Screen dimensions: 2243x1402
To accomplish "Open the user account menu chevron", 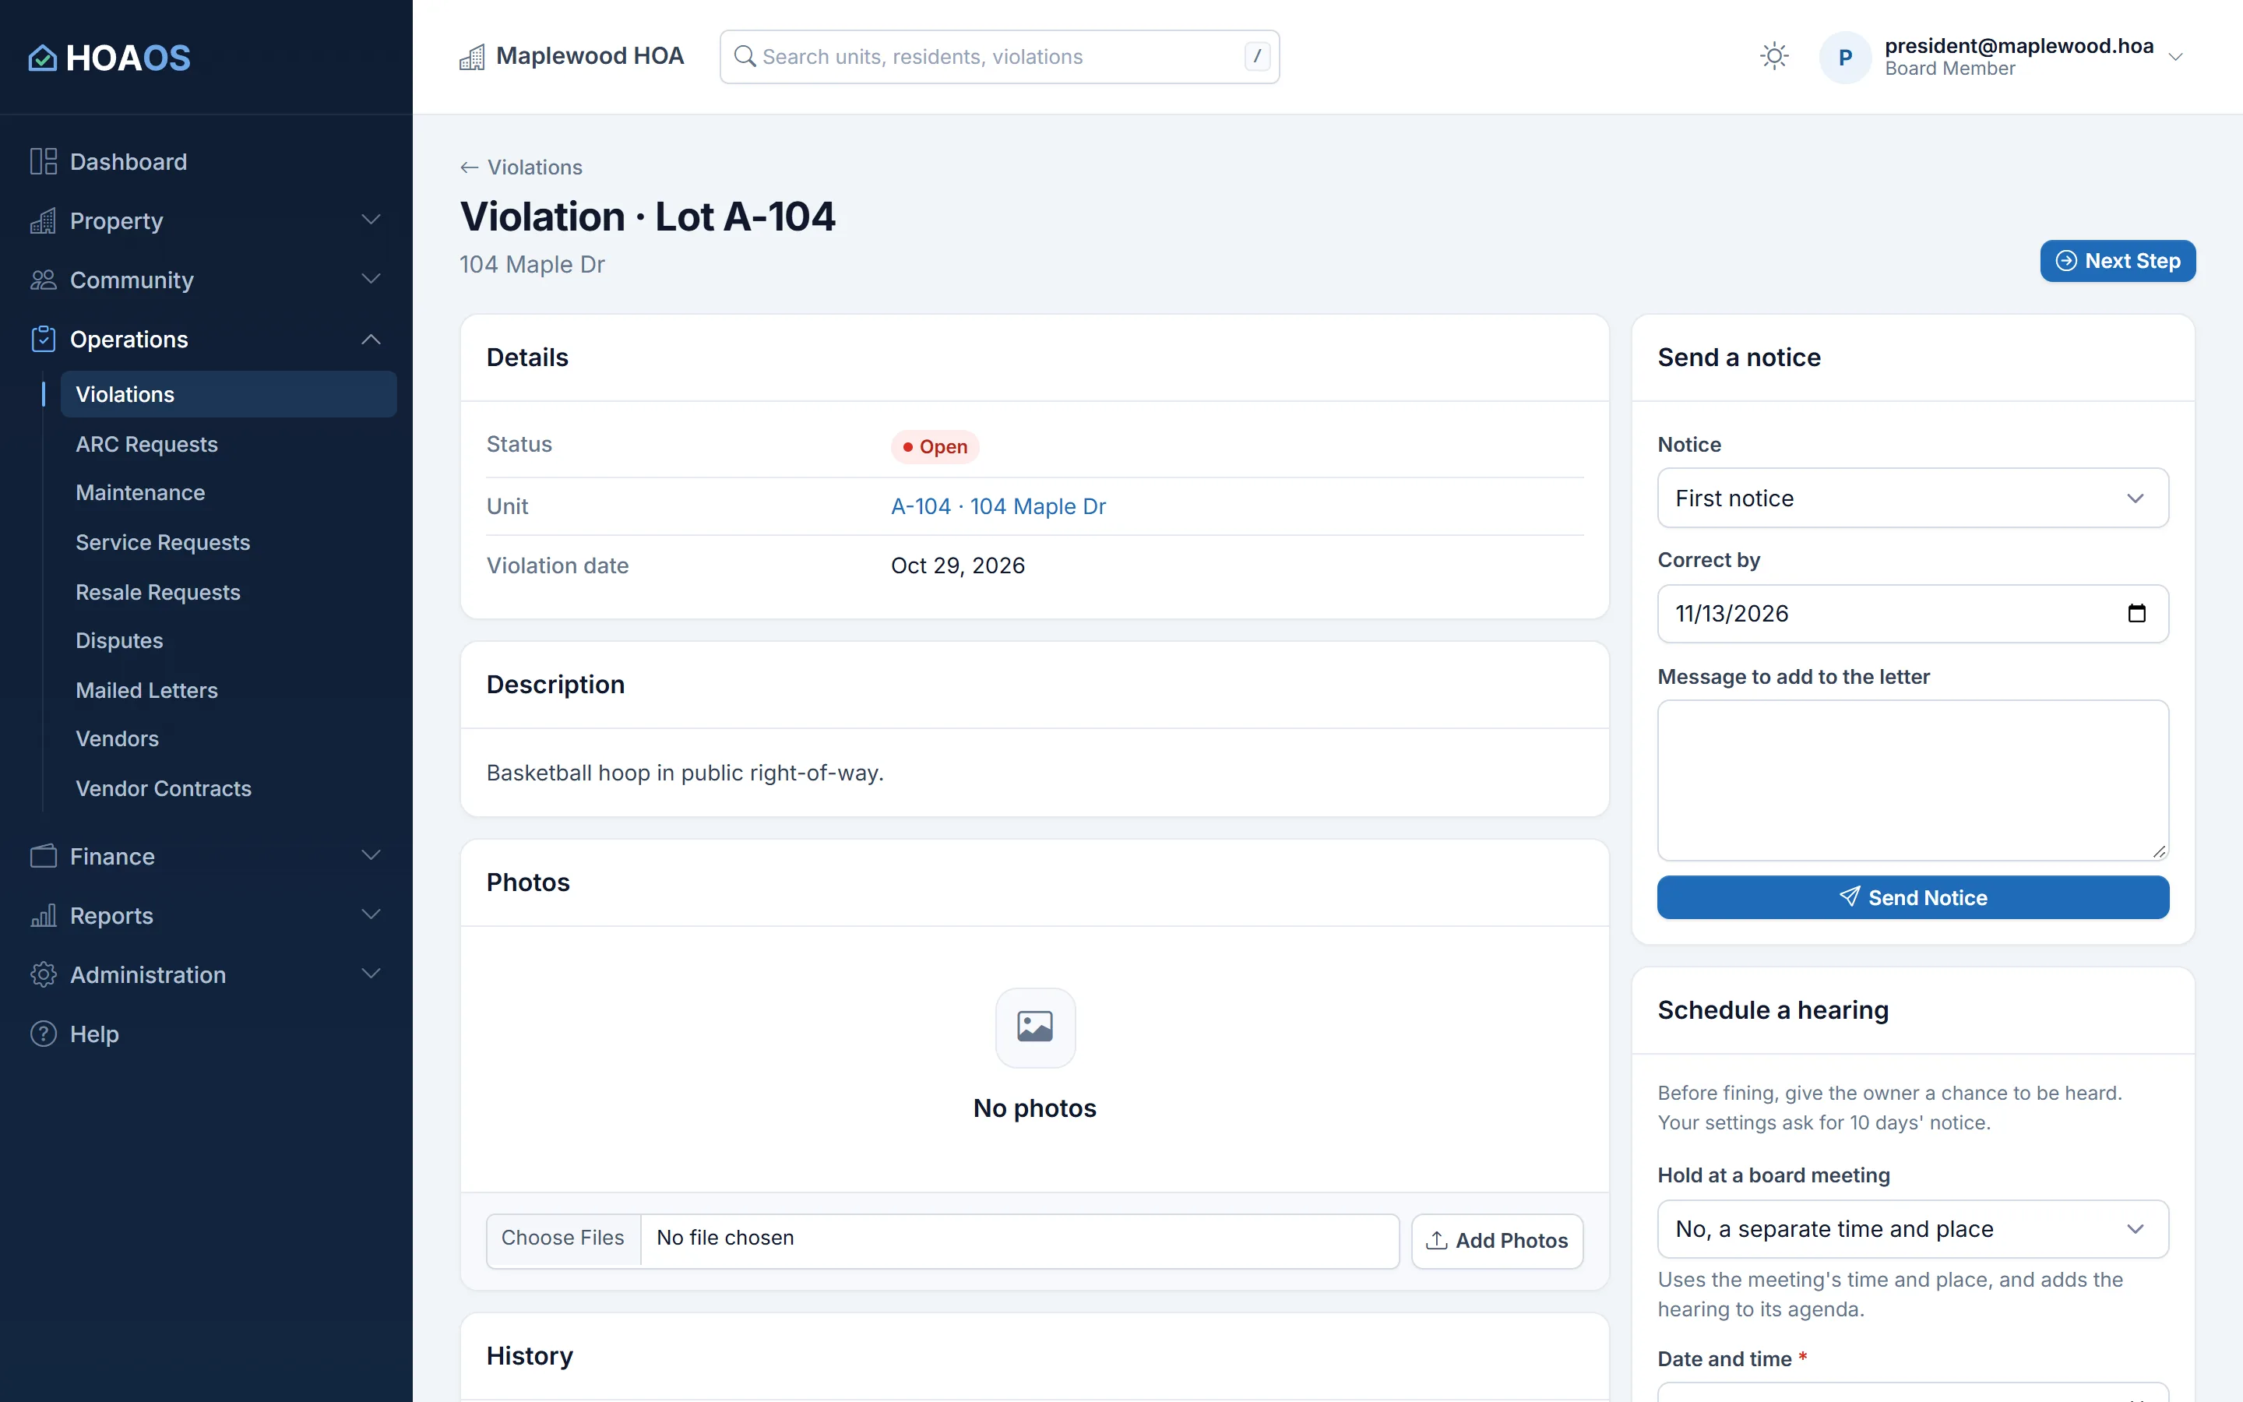I will [2175, 58].
